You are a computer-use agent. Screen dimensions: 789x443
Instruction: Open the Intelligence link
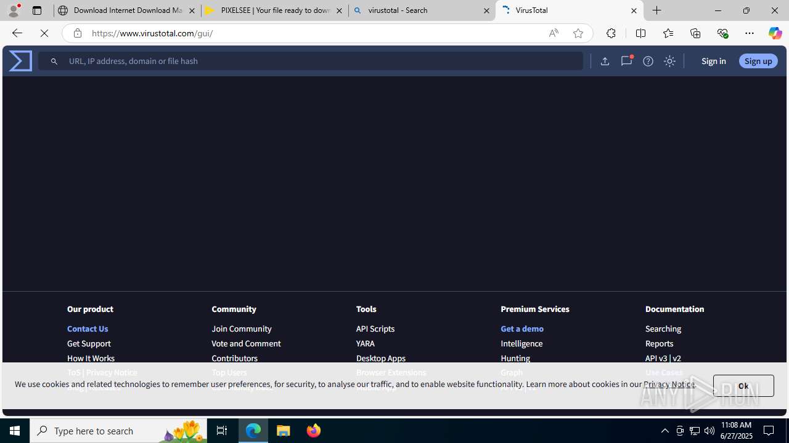pyautogui.click(x=521, y=343)
